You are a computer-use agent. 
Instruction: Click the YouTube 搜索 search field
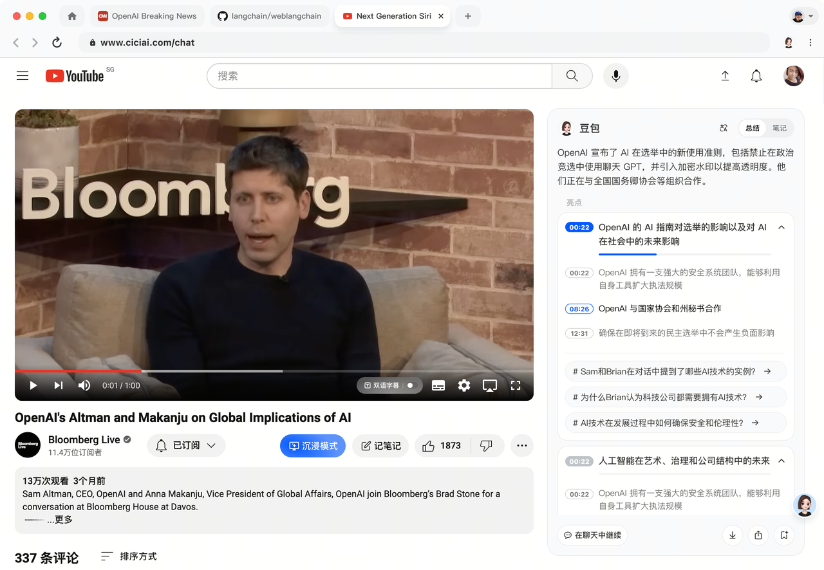tap(379, 76)
